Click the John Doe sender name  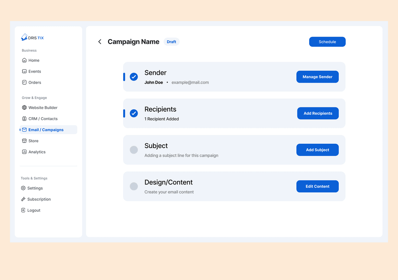click(x=154, y=82)
